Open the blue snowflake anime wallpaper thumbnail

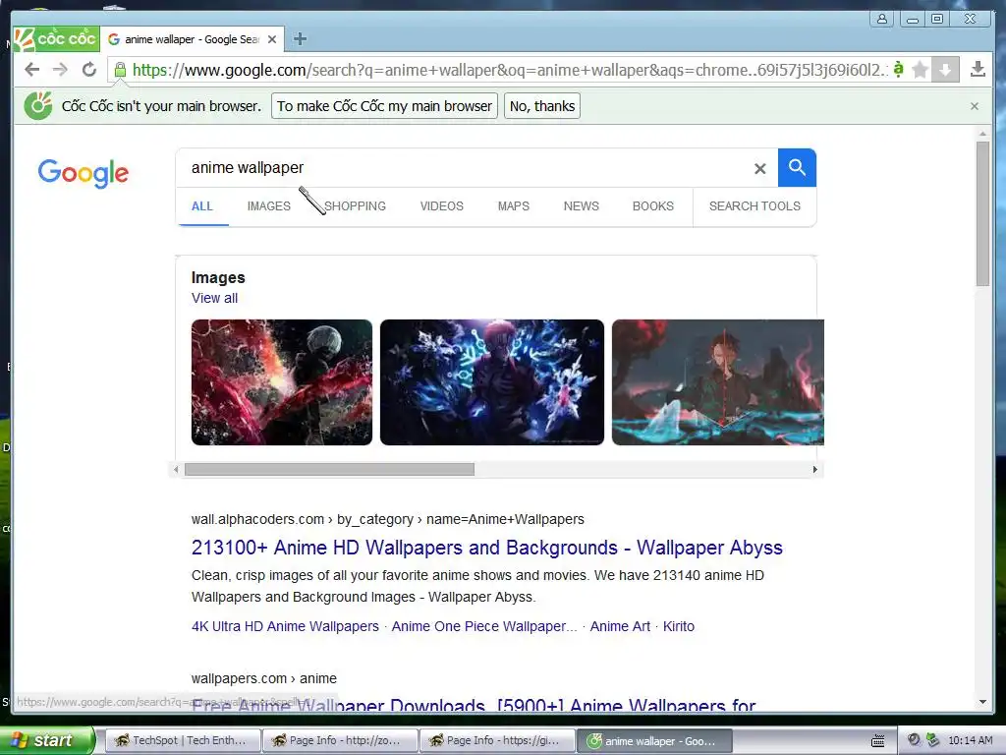(492, 382)
